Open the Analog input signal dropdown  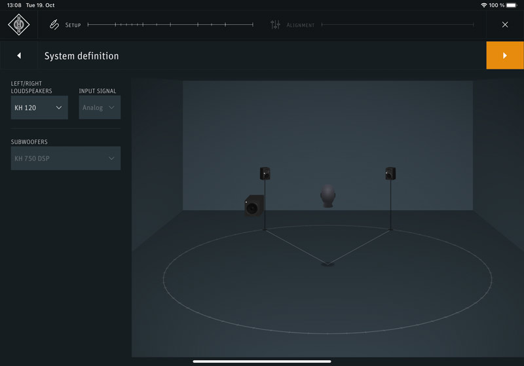tap(100, 107)
